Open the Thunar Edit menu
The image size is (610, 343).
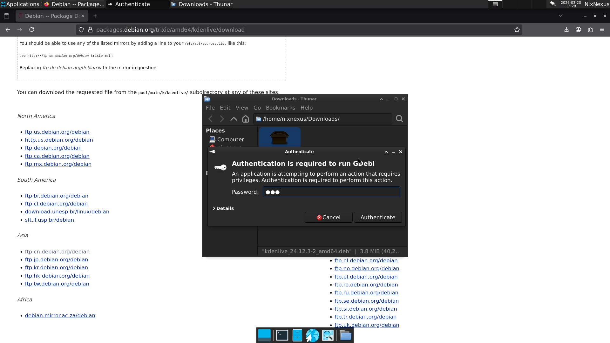[x=225, y=108]
